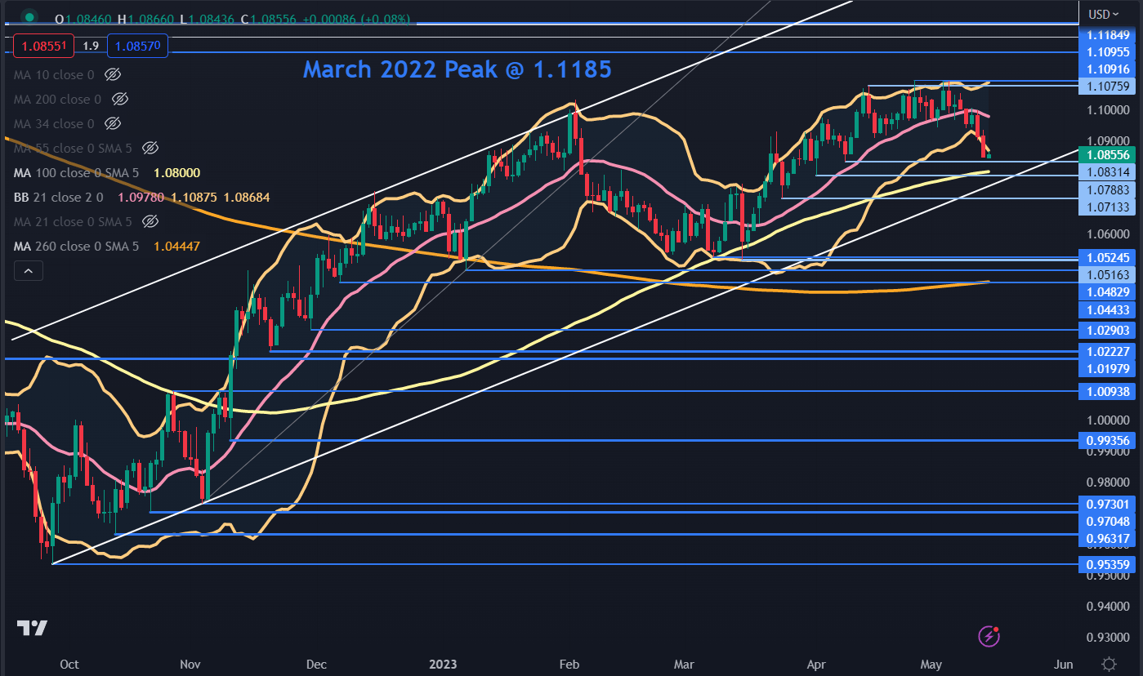The image size is (1143, 676).
Task: Click the BB lower value 1.08684
Action: click(245, 197)
